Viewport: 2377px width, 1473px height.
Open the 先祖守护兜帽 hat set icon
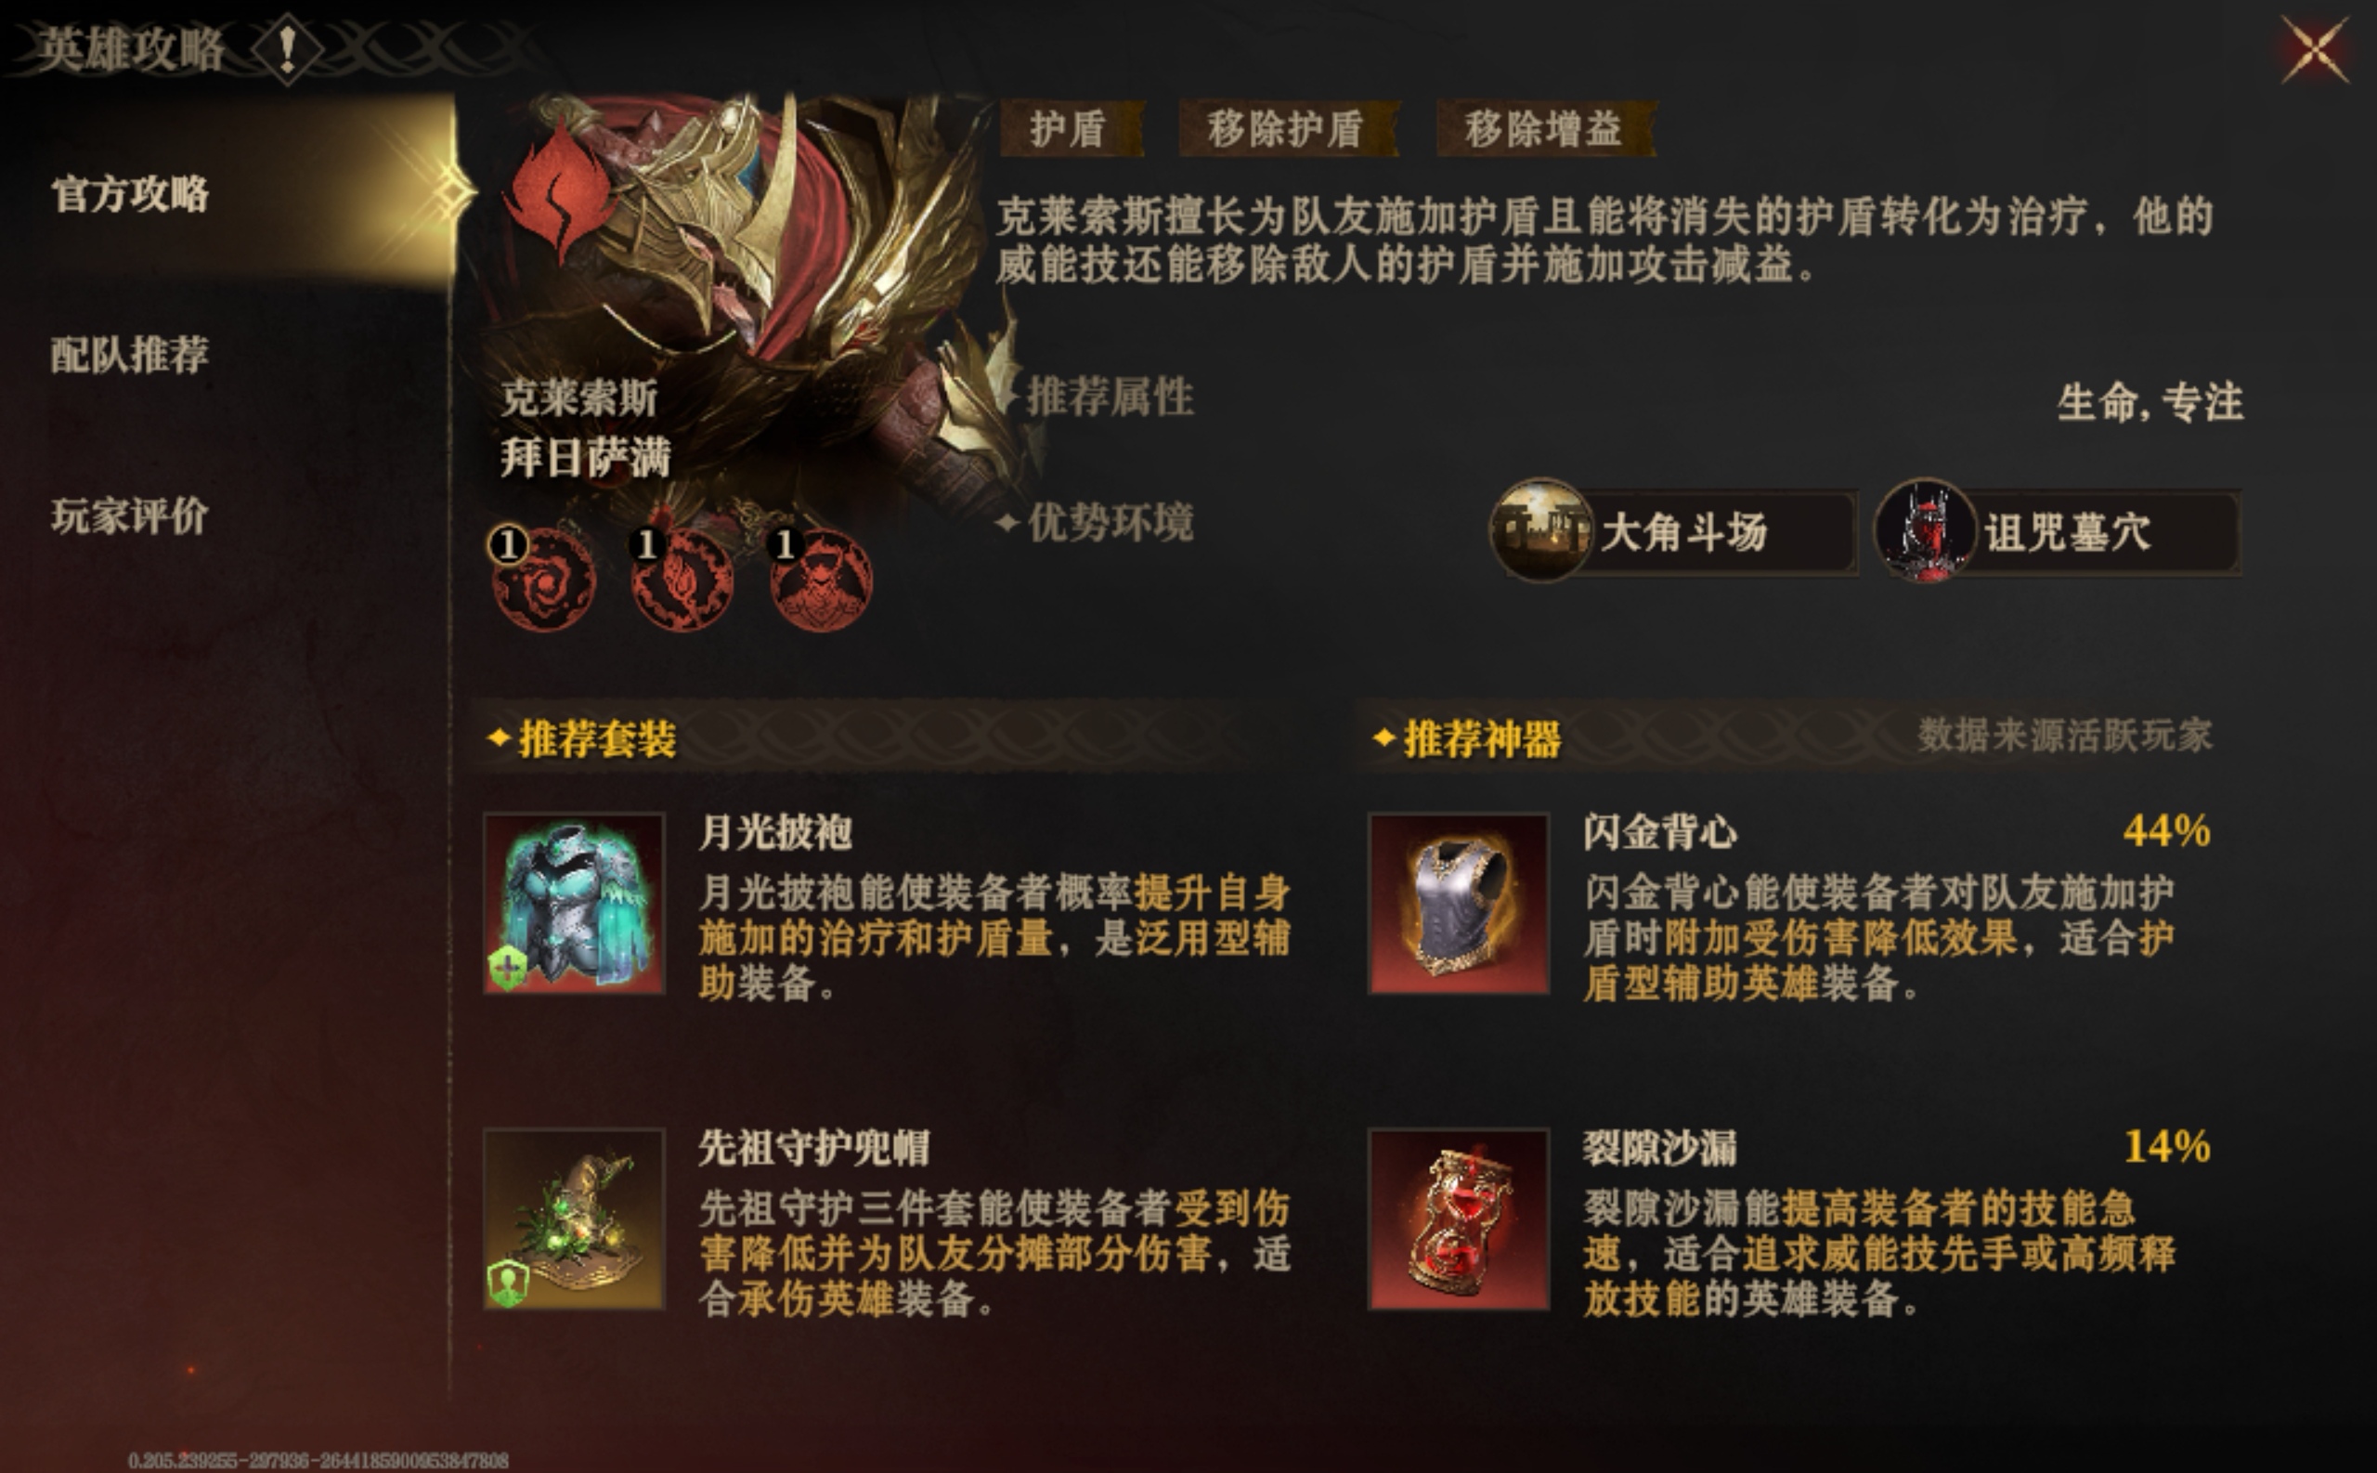point(575,1219)
